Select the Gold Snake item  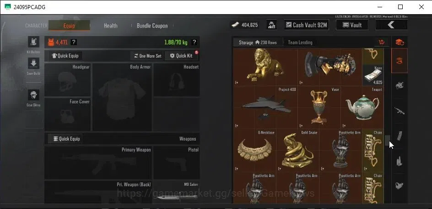pyautogui.click(x=297, y=151)
